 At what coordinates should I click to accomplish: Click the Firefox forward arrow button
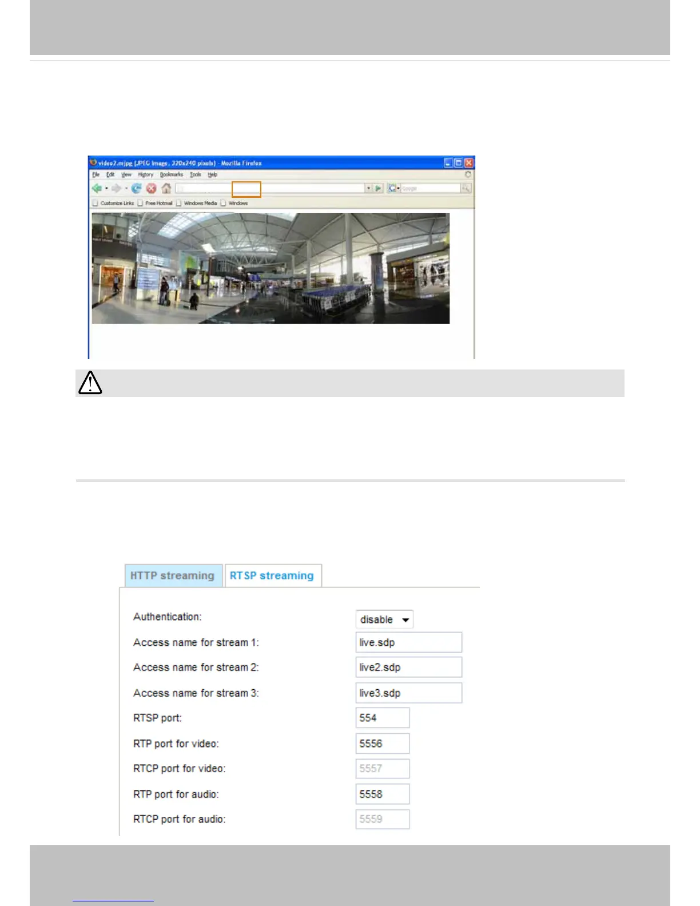coord(116,188)
